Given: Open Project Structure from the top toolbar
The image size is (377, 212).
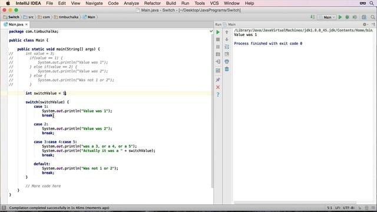Looking at the screenshot, I should point(364,17).
